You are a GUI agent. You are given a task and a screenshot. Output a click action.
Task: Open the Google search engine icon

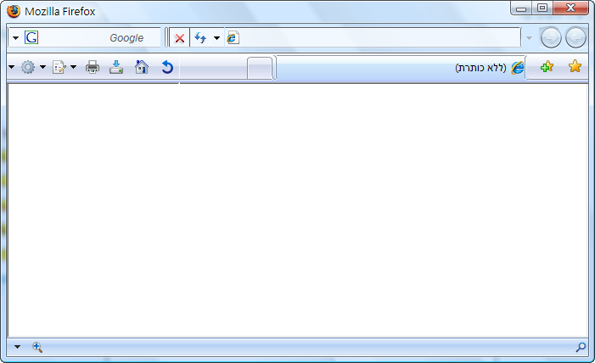click(x=31, y=37)
